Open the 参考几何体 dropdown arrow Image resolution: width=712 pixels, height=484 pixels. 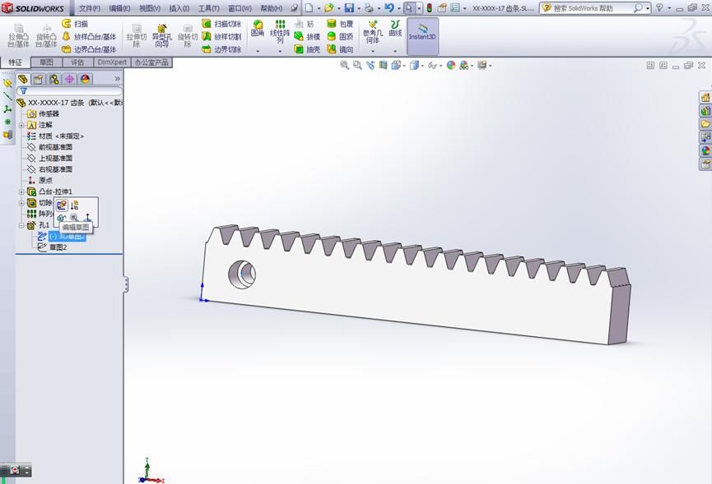click(x=373, y=49)
